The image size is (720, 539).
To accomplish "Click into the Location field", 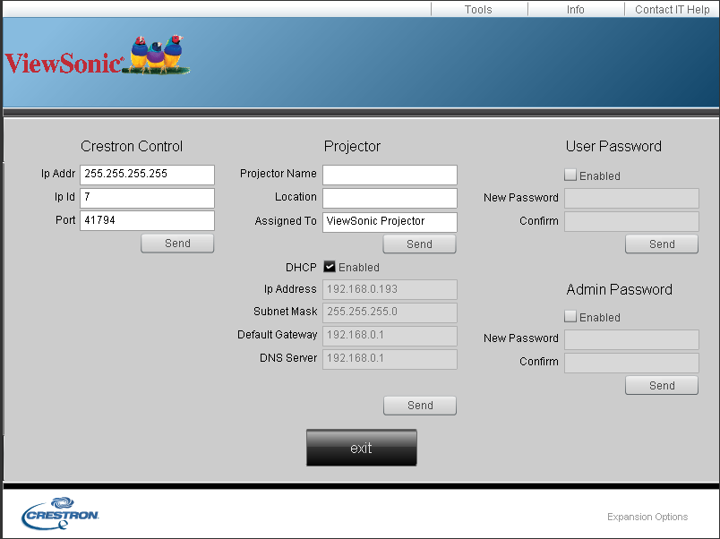I will point(390,198).
